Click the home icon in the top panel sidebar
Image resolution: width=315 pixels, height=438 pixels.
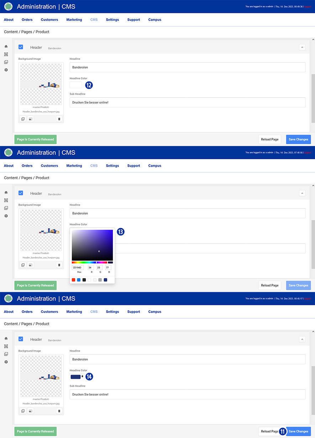6,47
